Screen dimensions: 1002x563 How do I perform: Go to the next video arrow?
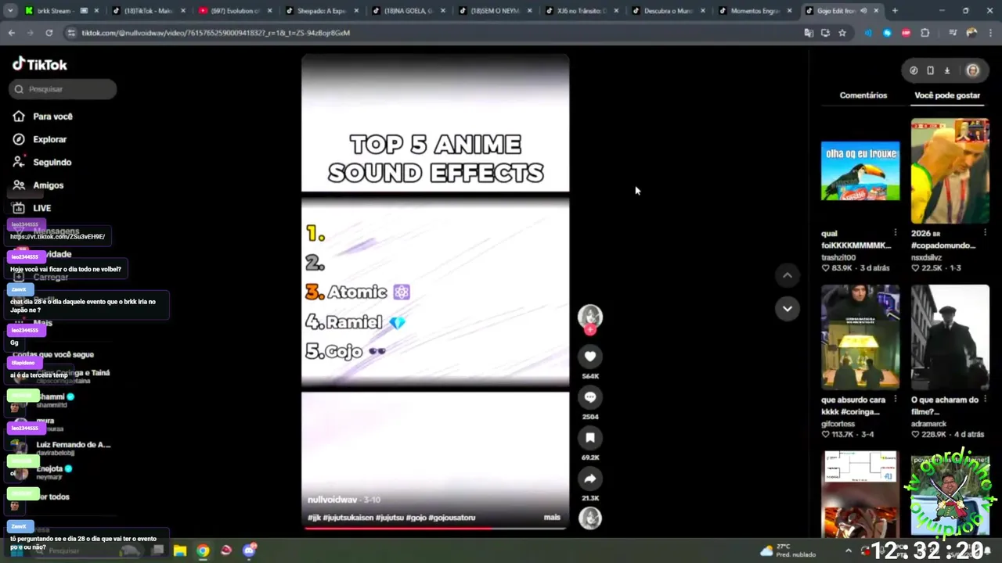[x=788, y=308]
